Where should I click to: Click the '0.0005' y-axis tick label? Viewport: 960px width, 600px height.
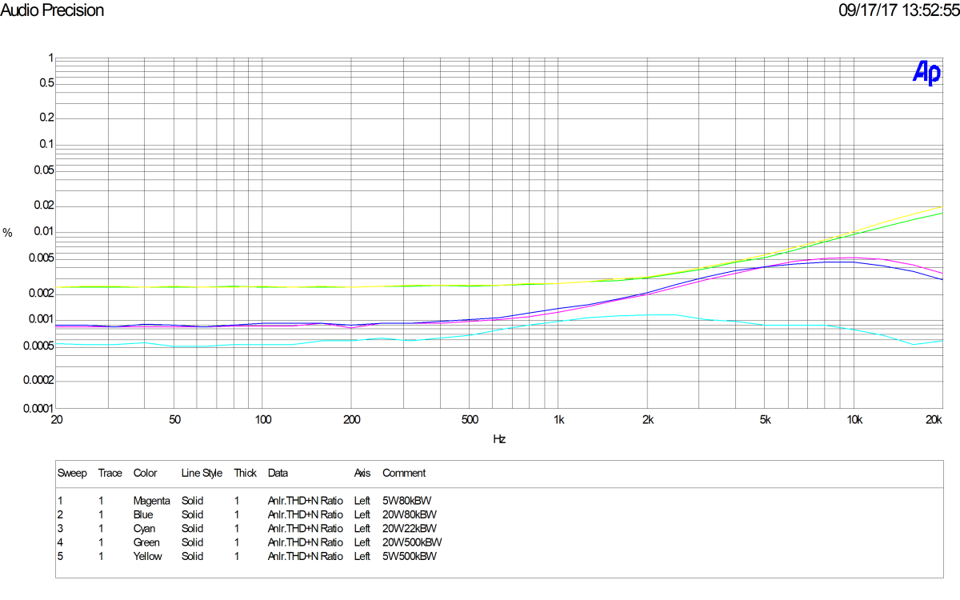pyautogui.click(x=38, y=346)
